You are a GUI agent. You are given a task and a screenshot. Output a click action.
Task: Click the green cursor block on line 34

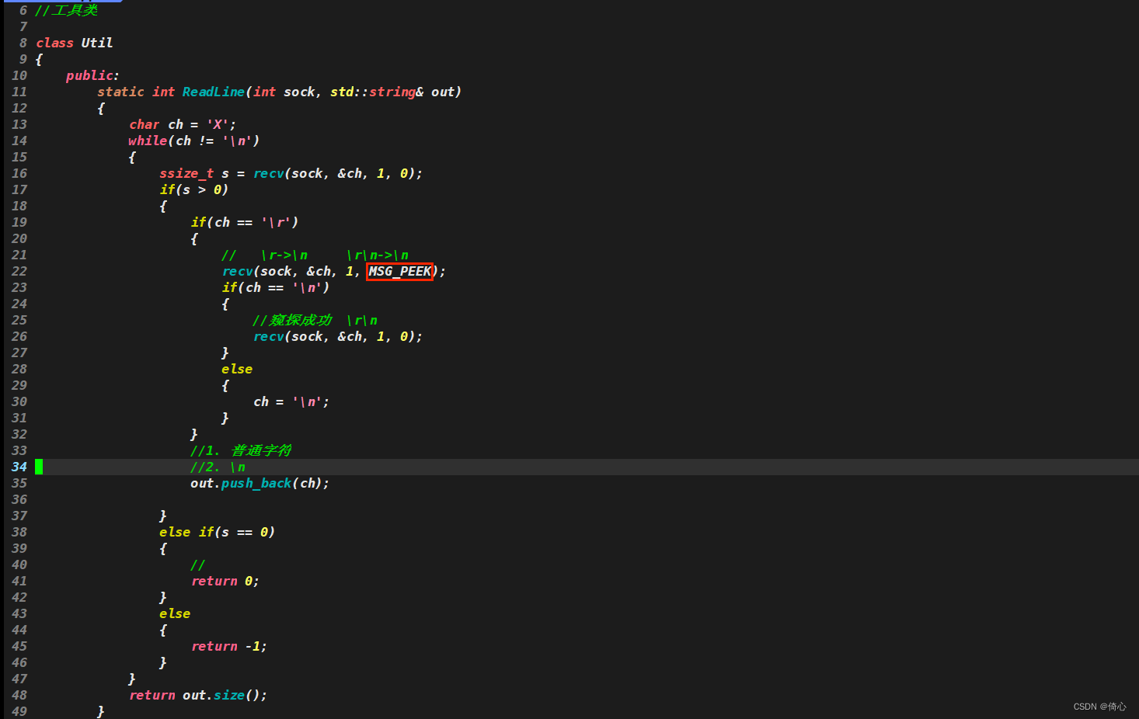(x=39, y=467)
